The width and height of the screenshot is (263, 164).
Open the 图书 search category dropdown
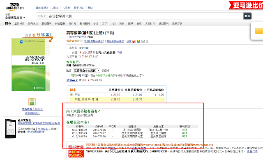41,16
